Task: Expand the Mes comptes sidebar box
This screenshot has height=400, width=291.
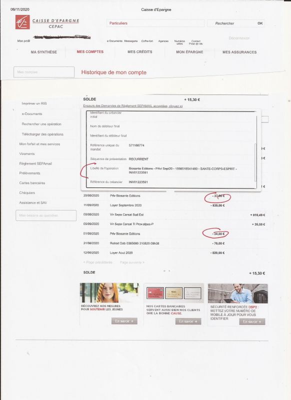Action: pos(44,72)
